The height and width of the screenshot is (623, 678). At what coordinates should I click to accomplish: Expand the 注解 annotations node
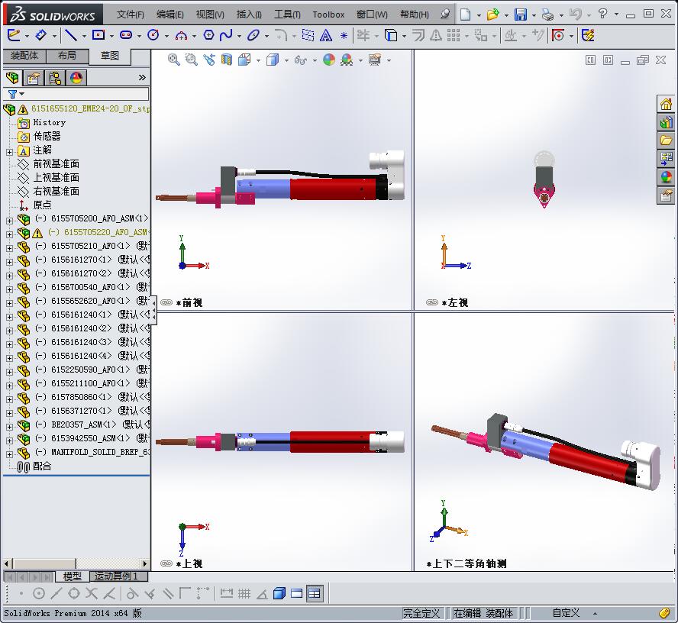point(9,152)
